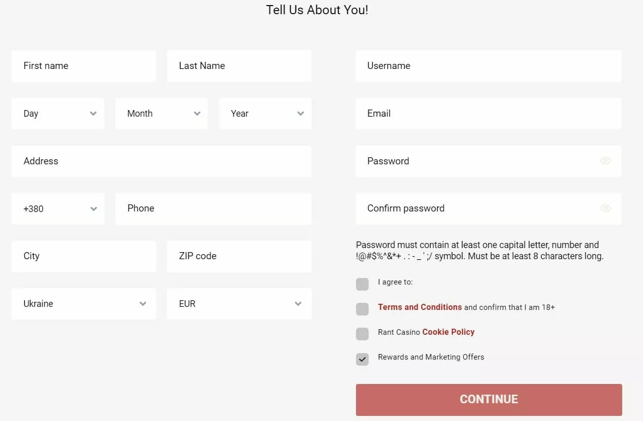
Task: Click the Email input field
Action: coord(488,114)
